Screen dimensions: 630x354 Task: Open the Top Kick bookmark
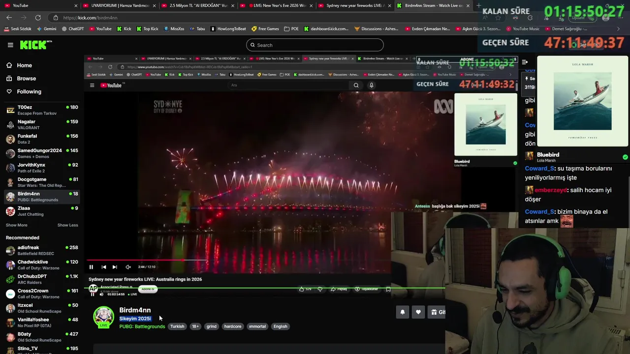[x=147, y=29]
